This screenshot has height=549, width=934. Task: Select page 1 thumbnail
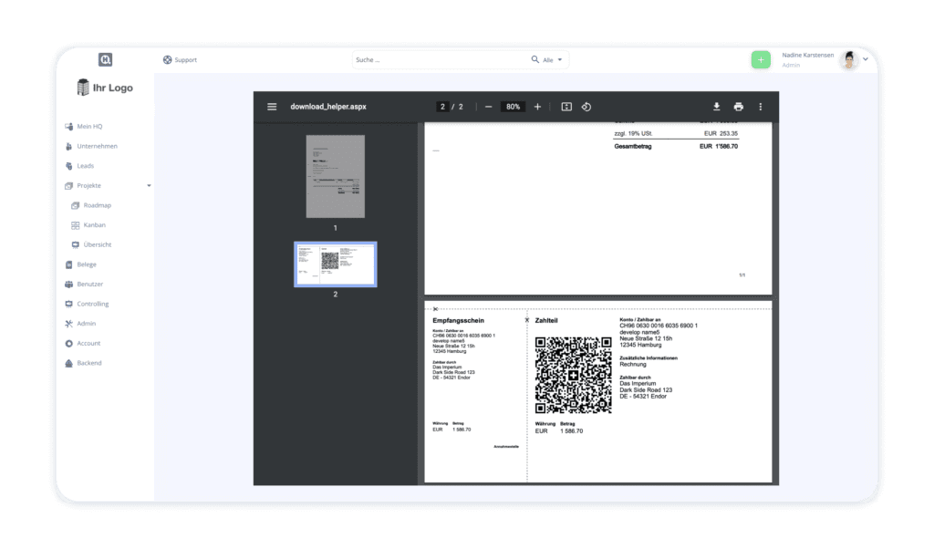tap(335, 177)
